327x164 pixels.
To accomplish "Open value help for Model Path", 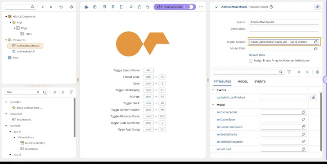I will (316, 48).
